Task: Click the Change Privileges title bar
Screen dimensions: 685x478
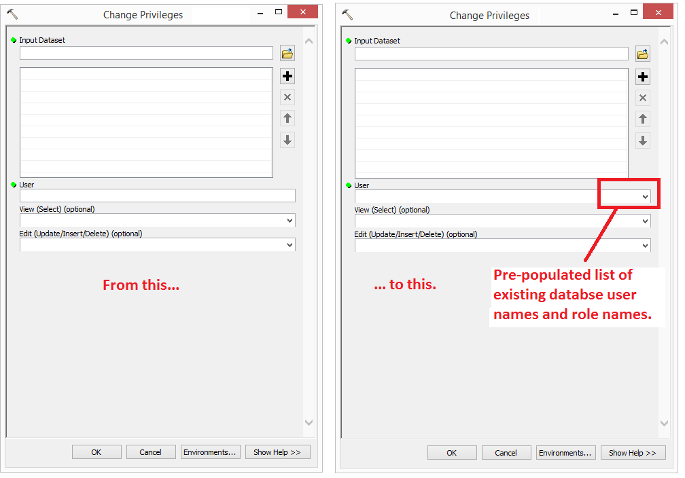Action: [143, 15]
